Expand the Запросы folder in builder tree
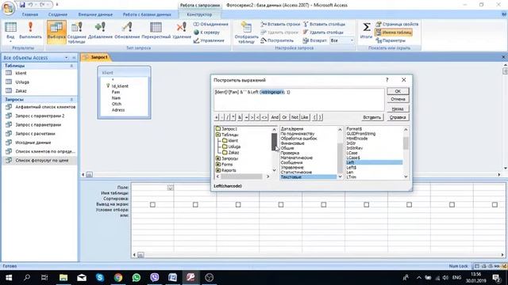The image size is (508, 285). click(218, 158)
